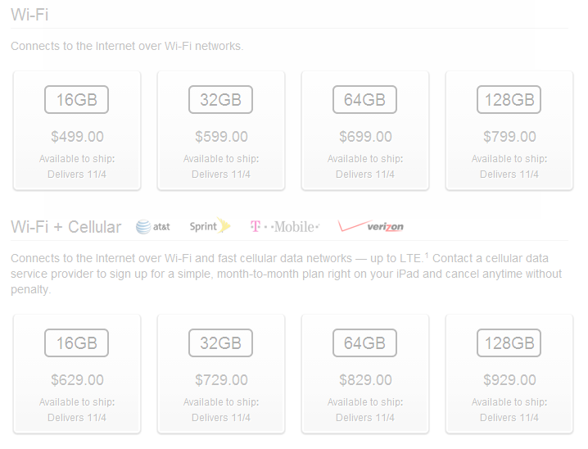Choose the Cellular 16GB $629.00 model
Screen dimensions: 588x449
coord(77,374)
